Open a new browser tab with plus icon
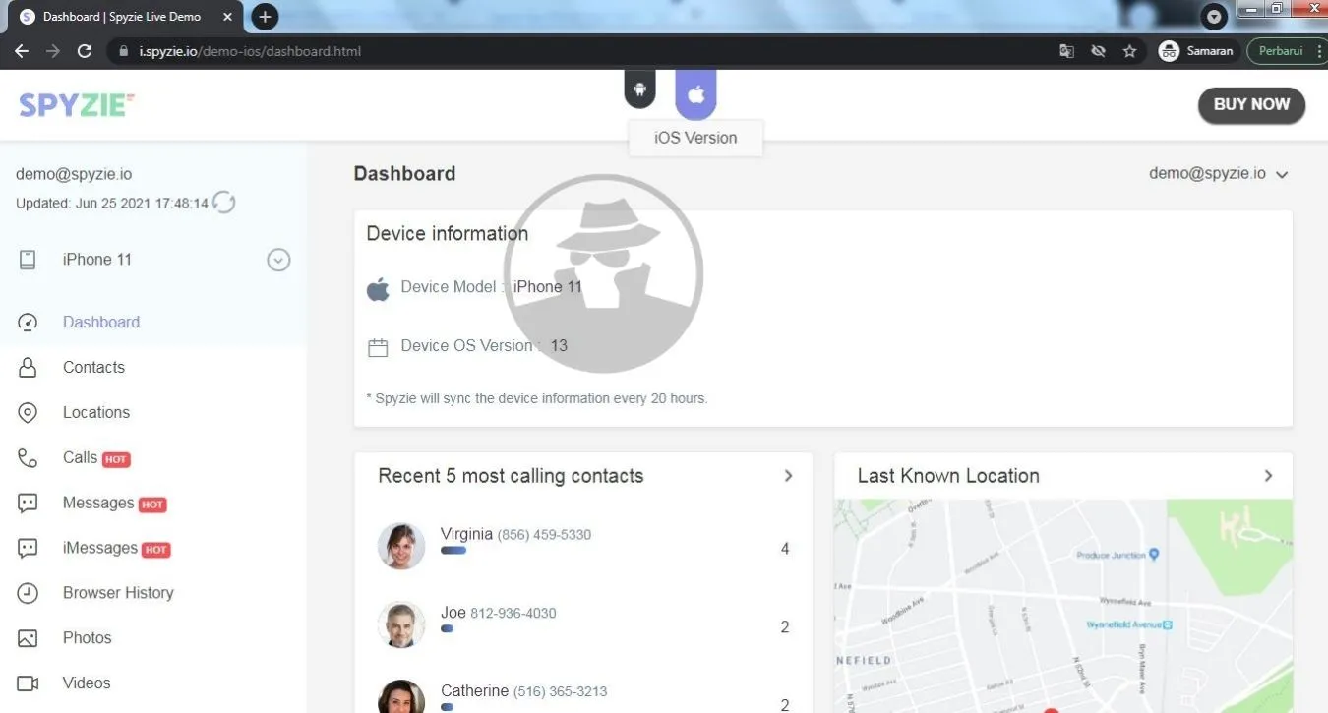Viewport: 1328px width, 713px height. point(265,17)
